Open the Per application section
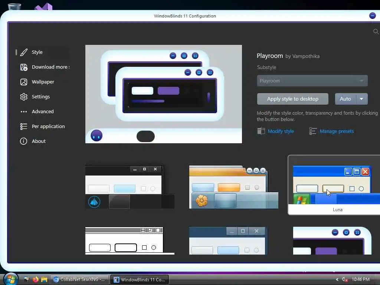The image size is (380, 285). [x=42, y=126]
